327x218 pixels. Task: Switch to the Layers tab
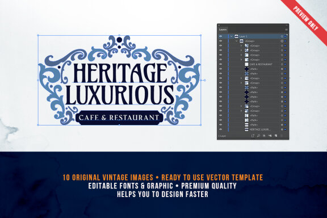point(223,30)
